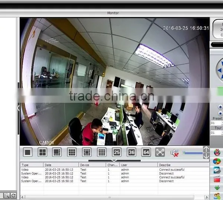Collapse the left device panel arrow
Image resolution: width=223 pixels, height=200 pixels.
pos(19,108)
